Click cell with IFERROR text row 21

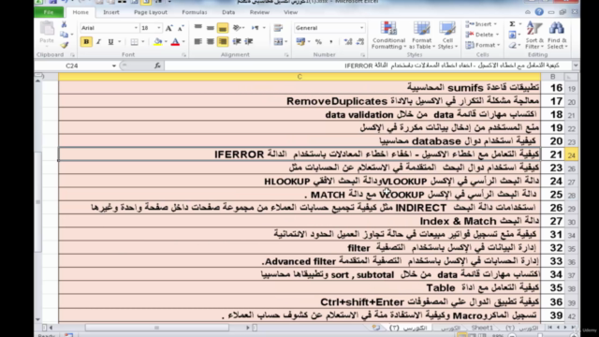[x=299, y=154]
